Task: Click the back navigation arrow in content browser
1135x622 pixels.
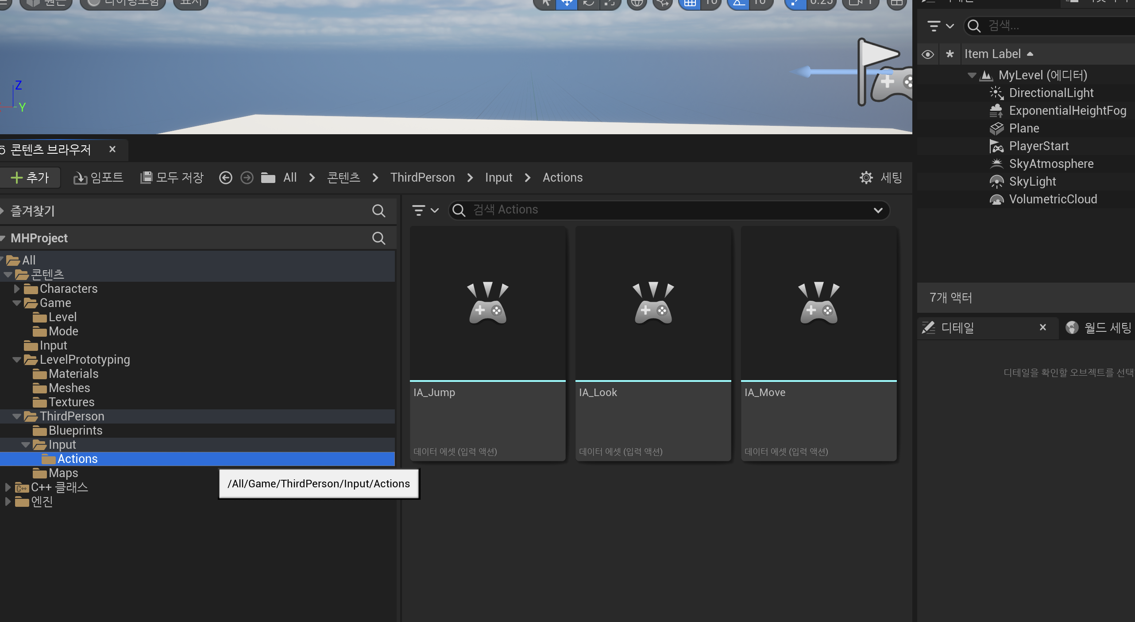Action: tap(225, 178)
